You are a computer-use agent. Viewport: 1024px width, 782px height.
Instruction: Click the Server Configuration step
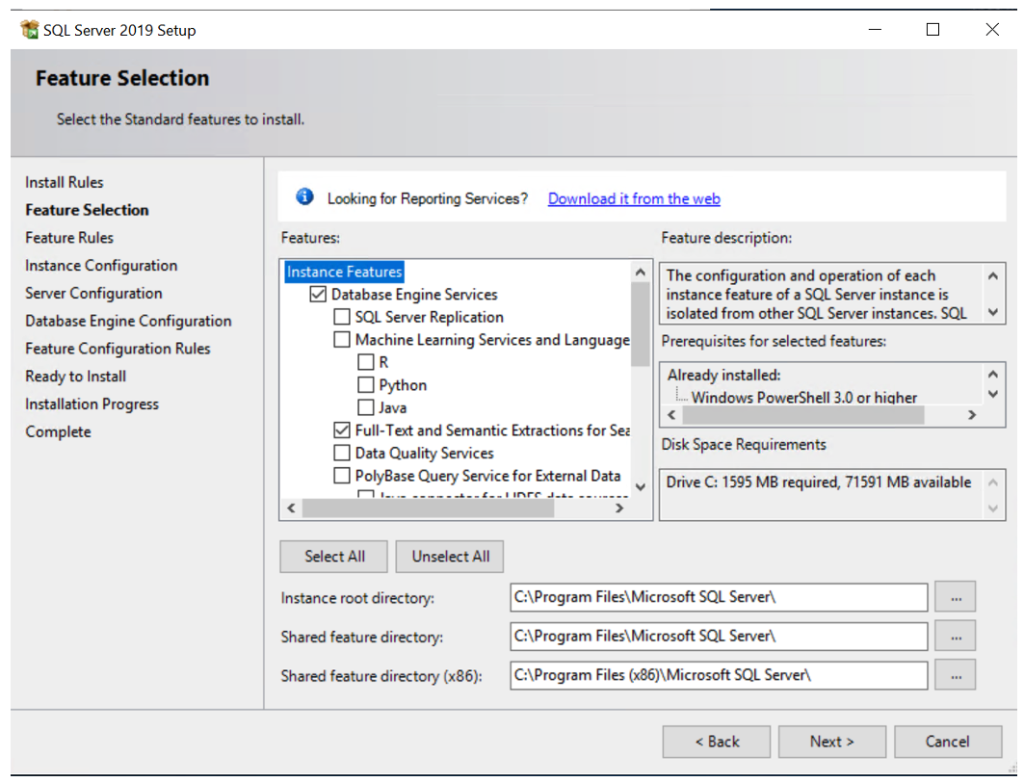point(93,293)
